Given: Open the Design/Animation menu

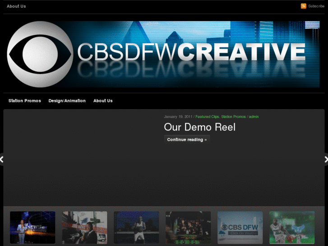Looking at the screenshot, I should [x=67, y=101].
